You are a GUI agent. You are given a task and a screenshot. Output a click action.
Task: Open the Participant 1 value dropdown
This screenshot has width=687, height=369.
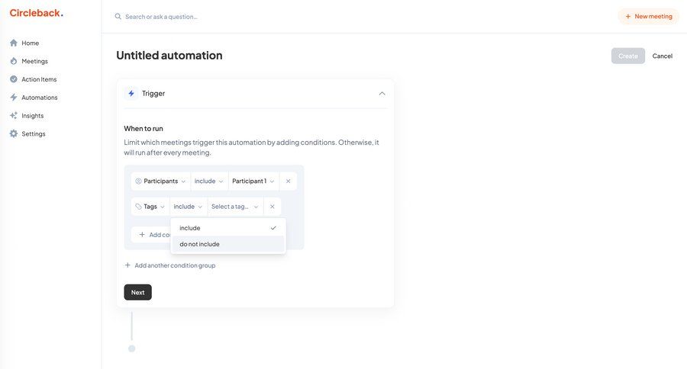pos(253,181)
